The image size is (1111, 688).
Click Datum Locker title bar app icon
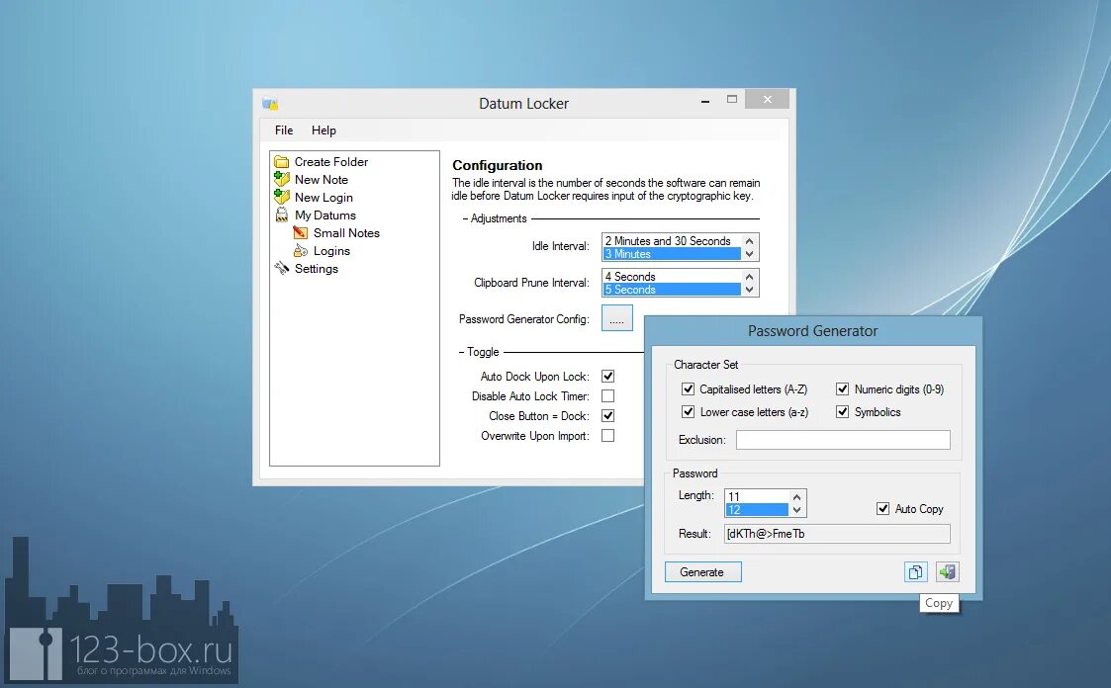click(x=270, y=104)
